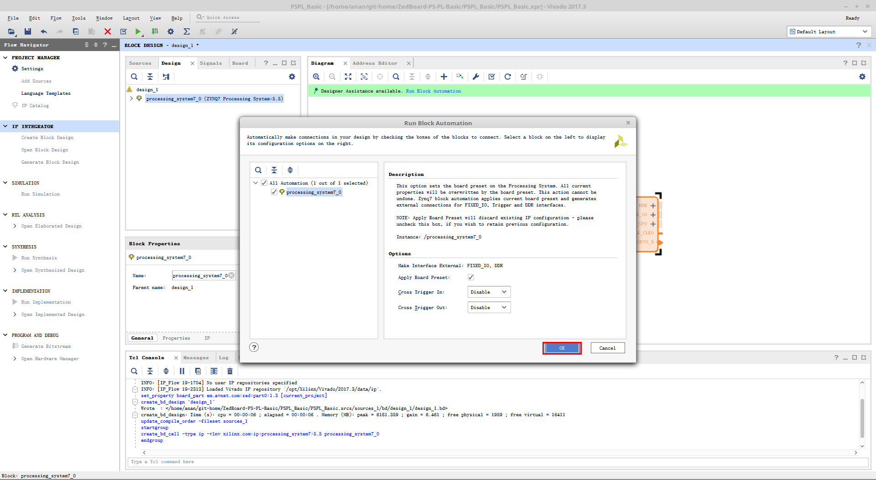Collapse SYNTHESIS section
This screenshot has height=480, width=876.
click(5, 247)
